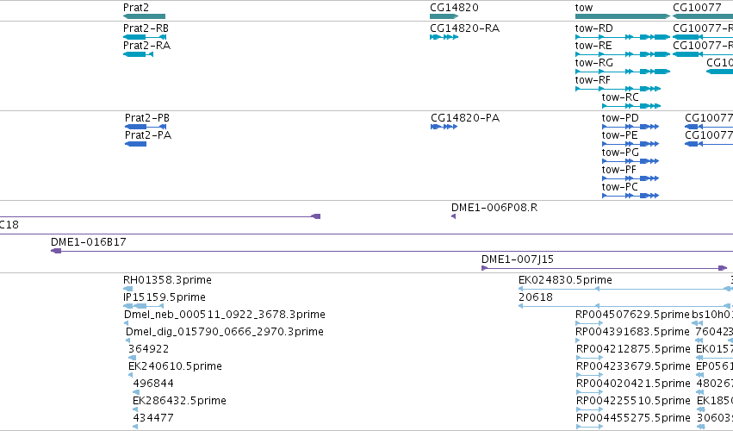Select the 364922 EST label

149,349
